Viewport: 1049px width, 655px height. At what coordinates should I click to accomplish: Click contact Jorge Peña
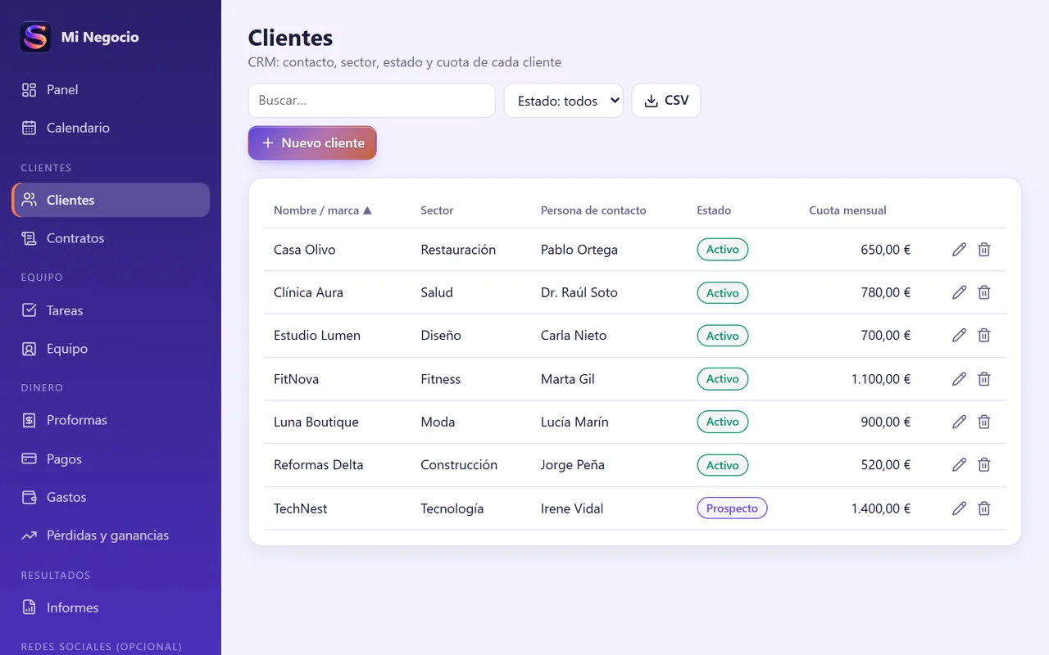pos(573,464)
